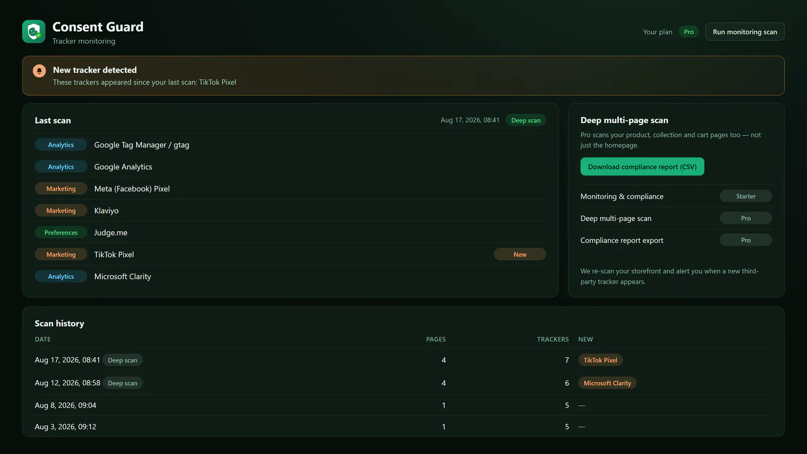Select the "Aug 17, 2026, 08:41" scan history date
This screenshot has width=807, height=454.
tap(68, 360)
